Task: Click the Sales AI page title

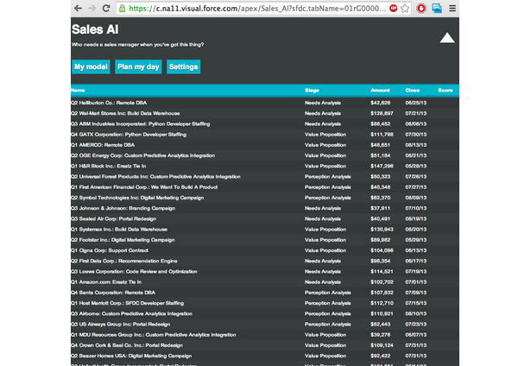Action: coord(95,29)
